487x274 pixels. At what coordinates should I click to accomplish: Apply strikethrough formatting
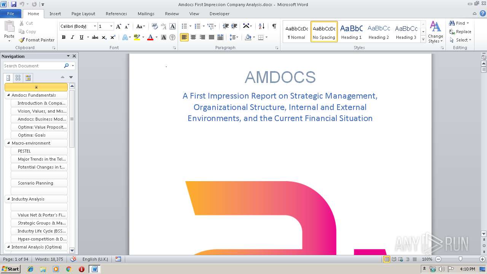[95, 37]
